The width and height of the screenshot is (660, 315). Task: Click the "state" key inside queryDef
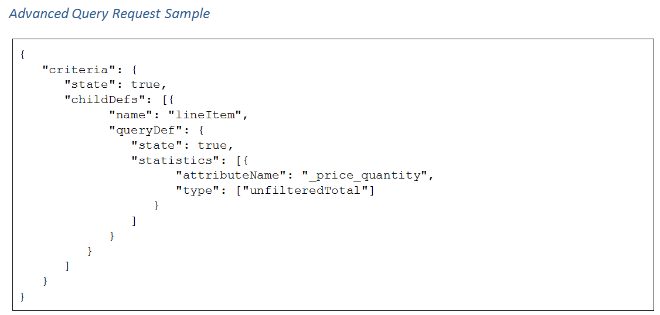[157, 145]
